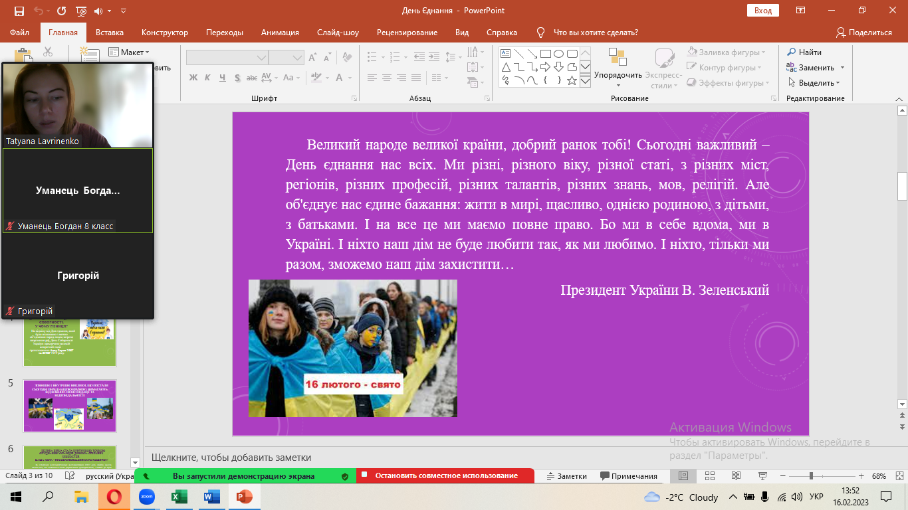This screenshot has height=510, width=908.
Task: Choose the right arrow block shape
Action: pyautogui.click(x=545, y=67)
